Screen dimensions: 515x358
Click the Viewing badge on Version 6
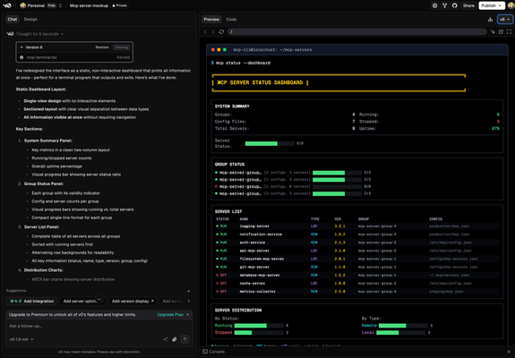[121, 47]
